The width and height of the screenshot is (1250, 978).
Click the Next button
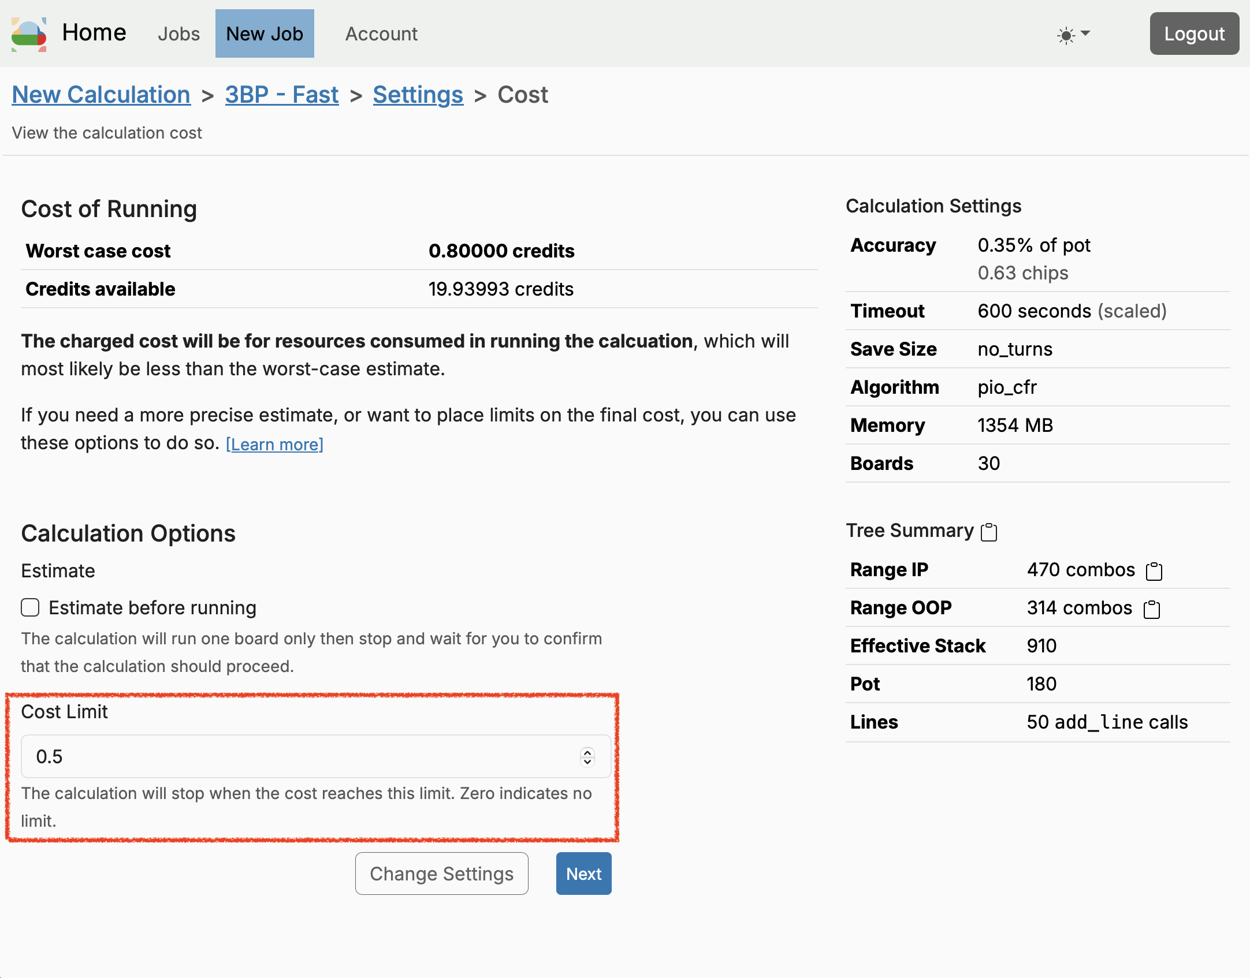(583, 874)
